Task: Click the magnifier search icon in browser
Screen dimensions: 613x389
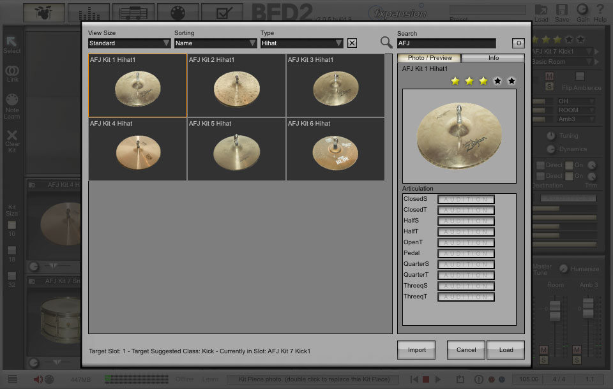Action: 386,42
